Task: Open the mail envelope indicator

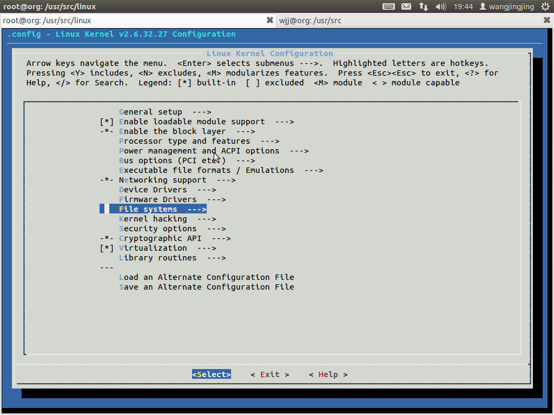Action: click(x=406, y=6)
